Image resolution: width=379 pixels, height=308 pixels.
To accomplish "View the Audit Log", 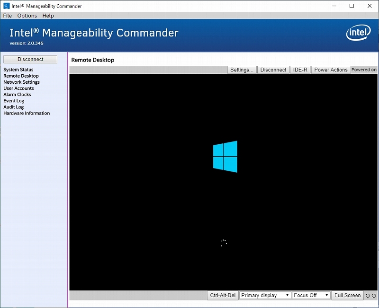I will click(14, 107).
